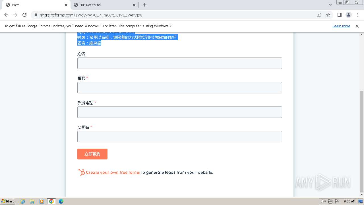Bookmark this page with the star

328,15
